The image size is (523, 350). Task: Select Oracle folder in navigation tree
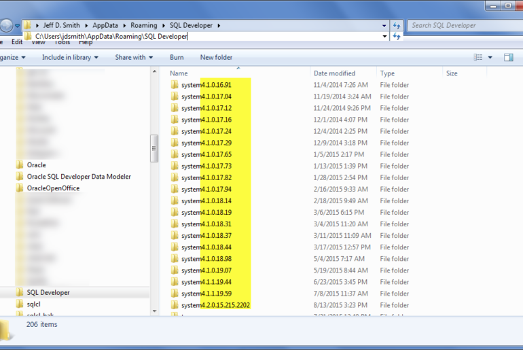tap(37, 165)
